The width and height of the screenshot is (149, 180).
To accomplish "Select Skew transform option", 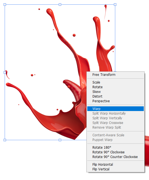I will (x=116, y=92).
